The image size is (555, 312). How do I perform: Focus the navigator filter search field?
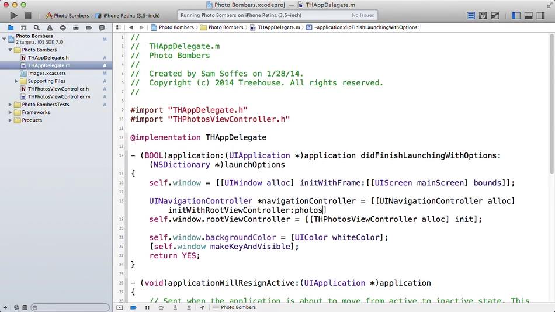[x=70, y=307]
